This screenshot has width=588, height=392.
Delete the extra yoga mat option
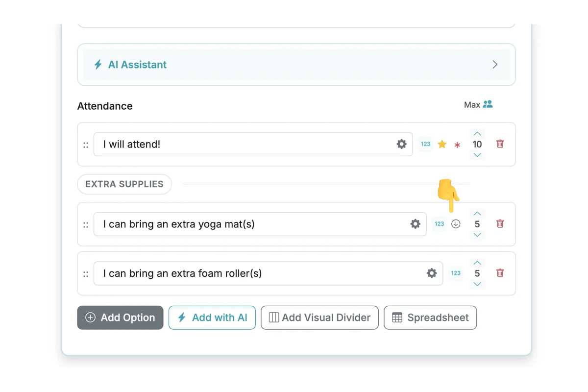coord(500,224)
